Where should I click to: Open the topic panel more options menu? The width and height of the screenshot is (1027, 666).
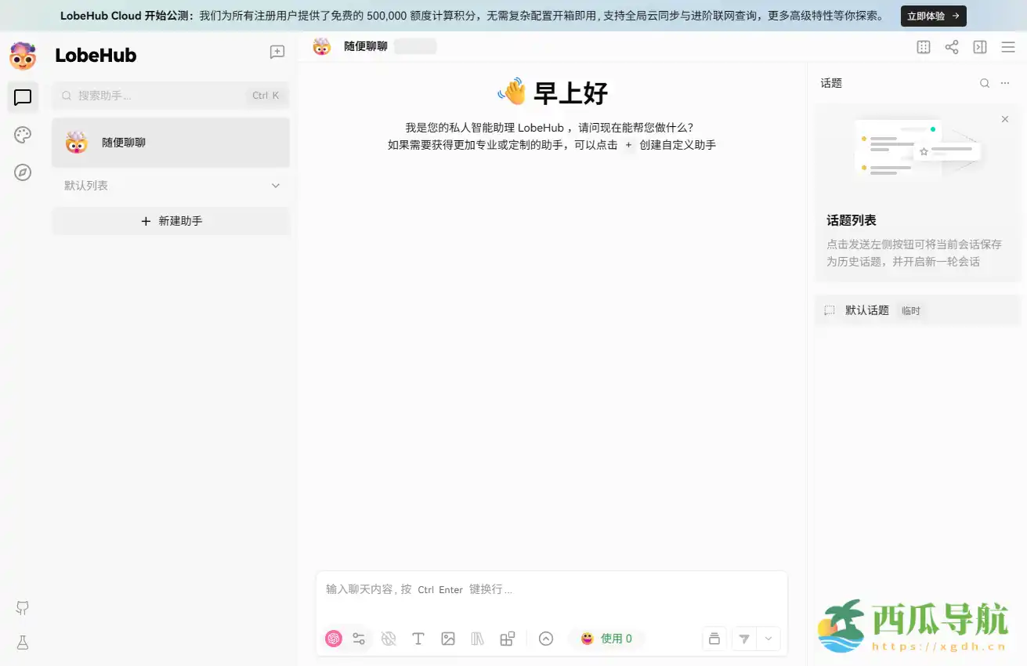coord(1005,82)
